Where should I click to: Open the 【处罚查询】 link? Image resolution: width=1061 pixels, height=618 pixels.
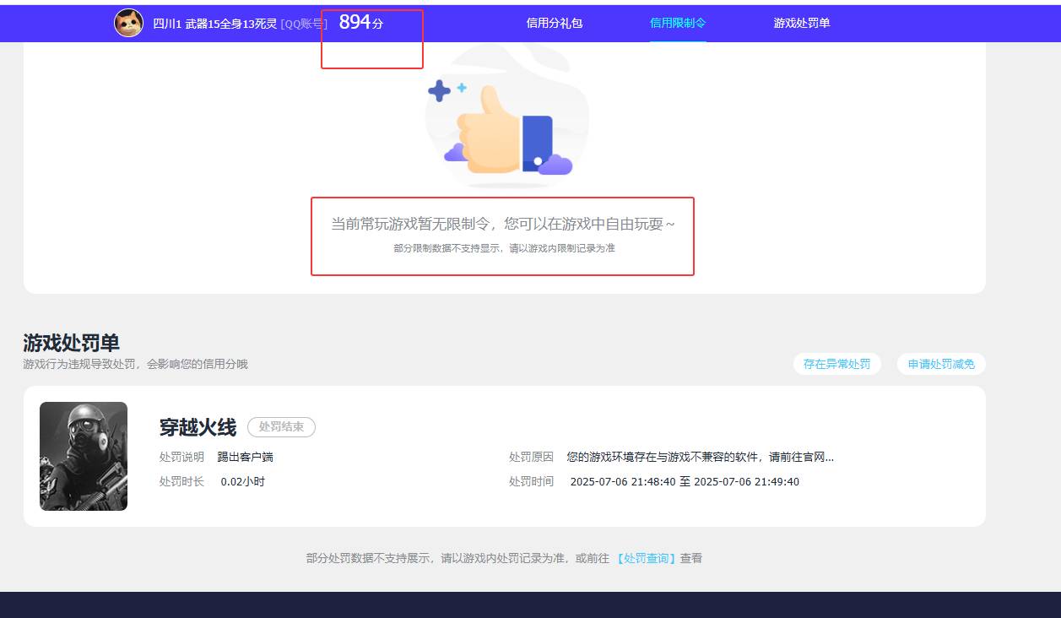pos(646,558)
